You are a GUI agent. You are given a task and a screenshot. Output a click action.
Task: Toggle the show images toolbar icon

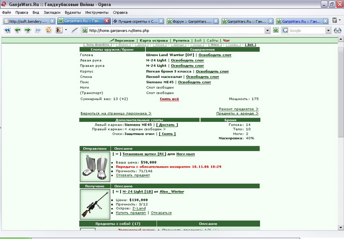[x=59, y=30]
